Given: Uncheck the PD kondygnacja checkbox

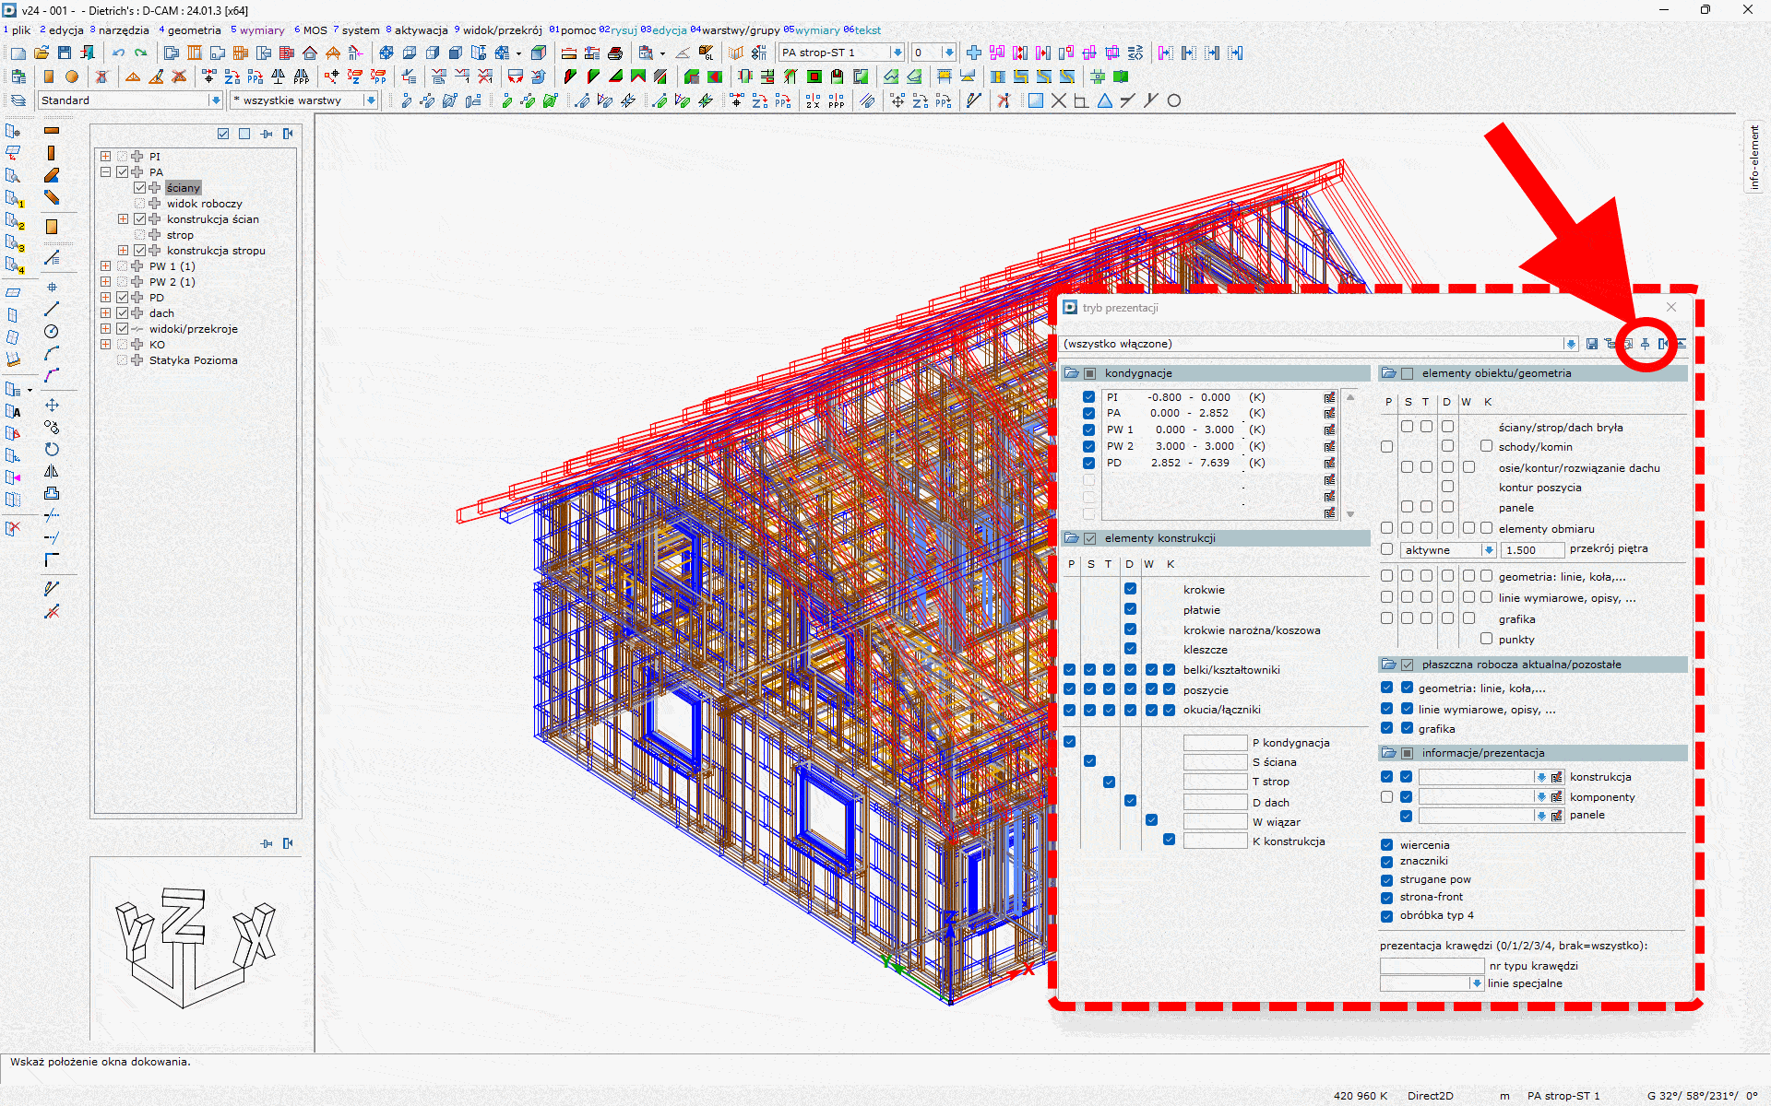Looking at the screenshot, I should click(x=1088, y=464).
